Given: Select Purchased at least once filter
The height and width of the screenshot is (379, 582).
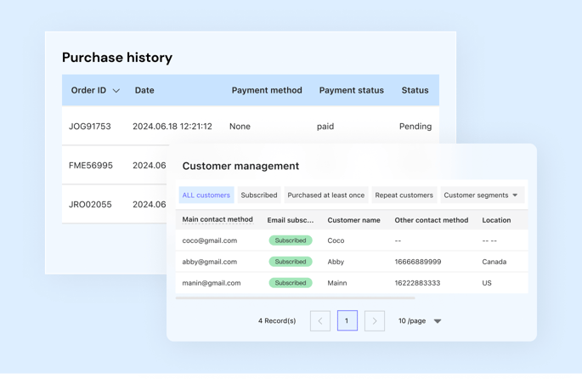Looking at the screenshot, I should (x=326, y=195).
